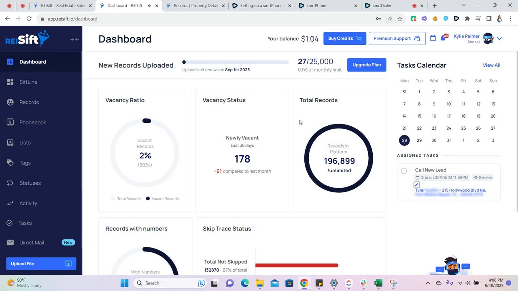Click Buy Credits button
The height and width of the screenshot is (291, 518).
345,38
